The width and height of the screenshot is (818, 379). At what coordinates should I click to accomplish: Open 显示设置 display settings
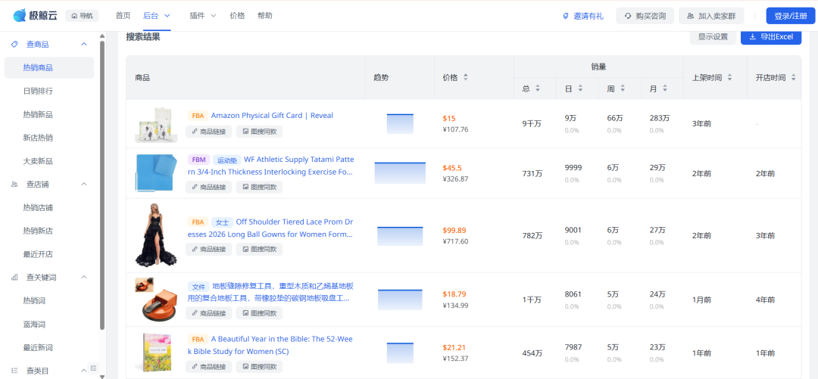[x=713, y=36]
